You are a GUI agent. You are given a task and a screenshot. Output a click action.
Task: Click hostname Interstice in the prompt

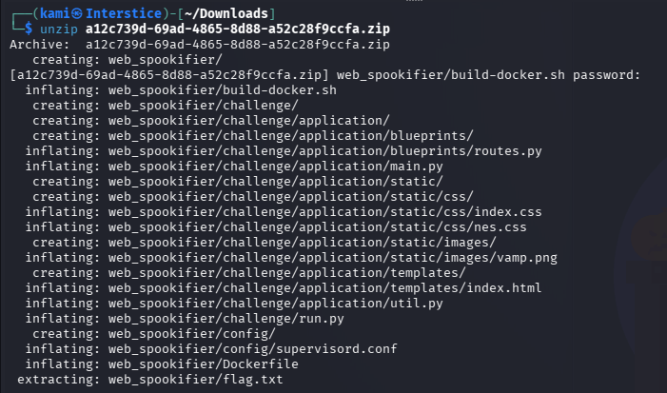[x=124, y=13]
